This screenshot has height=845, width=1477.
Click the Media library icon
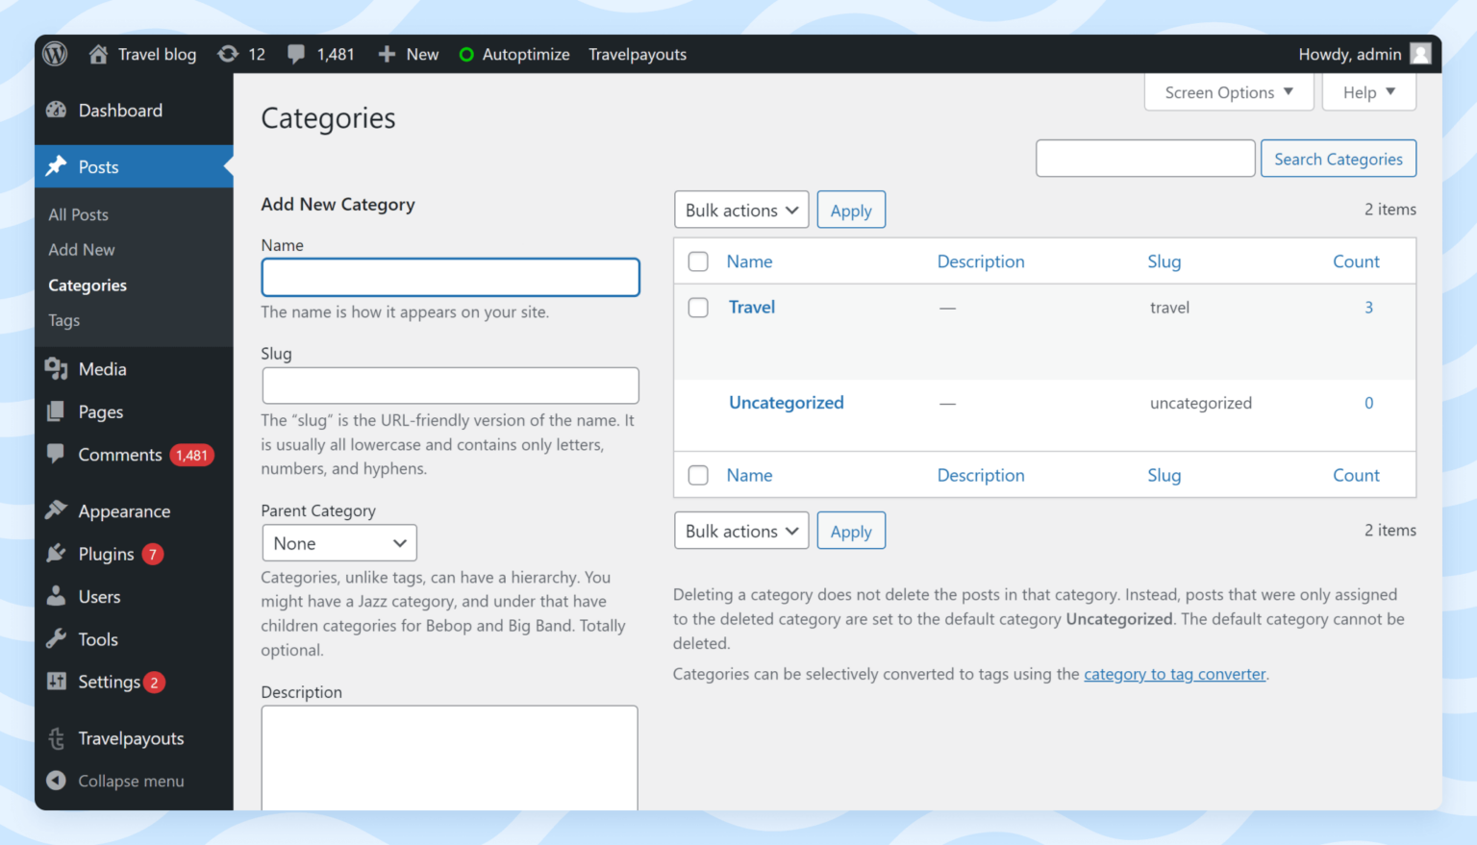(57, 369)
